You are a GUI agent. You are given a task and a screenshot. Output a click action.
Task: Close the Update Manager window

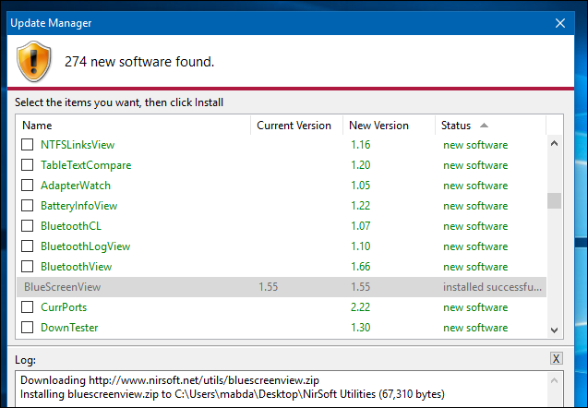[560, 23]
